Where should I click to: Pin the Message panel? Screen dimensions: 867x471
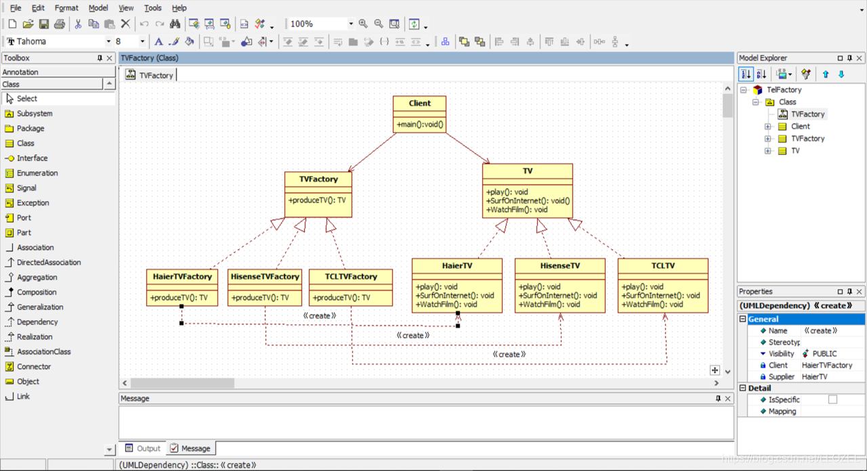718,399
